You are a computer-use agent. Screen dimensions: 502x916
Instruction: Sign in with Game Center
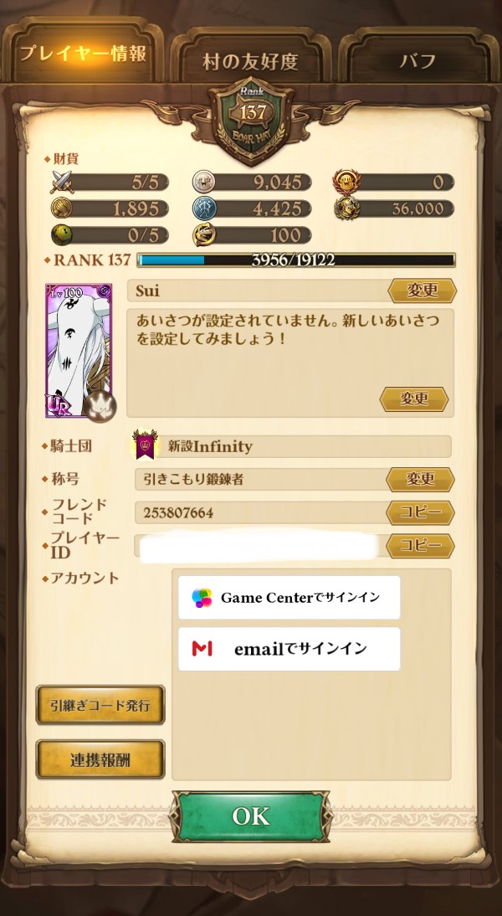click(289, 598)
